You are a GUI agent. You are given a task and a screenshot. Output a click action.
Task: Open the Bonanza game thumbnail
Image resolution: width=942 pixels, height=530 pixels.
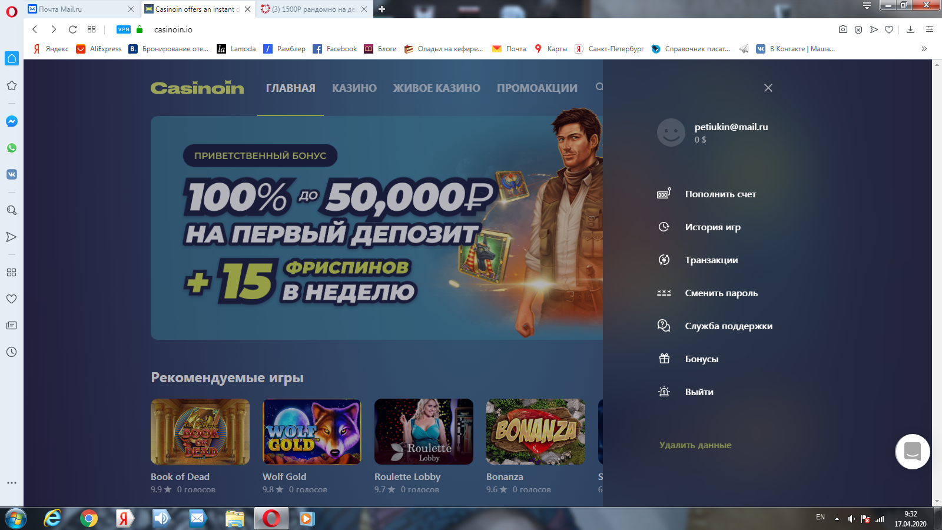[x=536, y=432]
